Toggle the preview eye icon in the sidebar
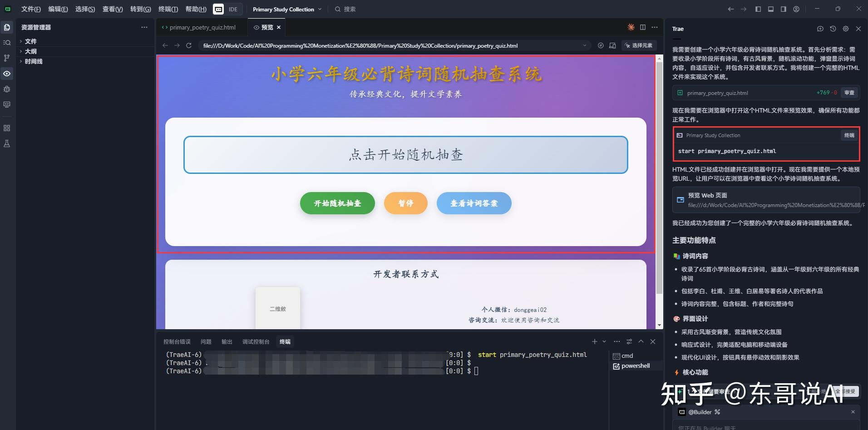Image resolution: width=868 pixels, height=430 pixels. [x=6, y=74]
